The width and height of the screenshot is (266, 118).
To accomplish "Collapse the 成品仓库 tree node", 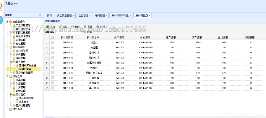I will coord(7,76).
